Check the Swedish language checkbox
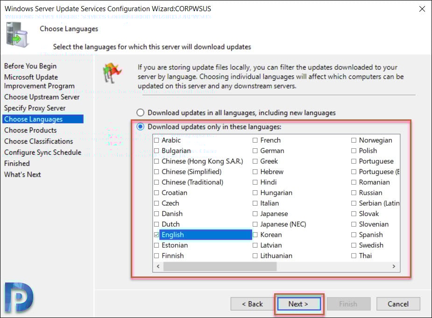 (354, 245)
